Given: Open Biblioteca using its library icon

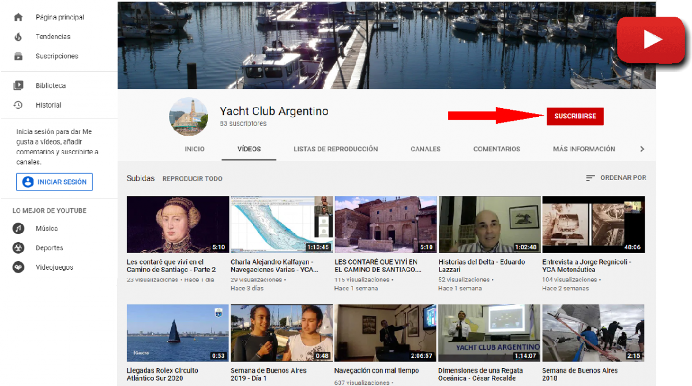Looking at the screenshot, I should click(18, 86).
